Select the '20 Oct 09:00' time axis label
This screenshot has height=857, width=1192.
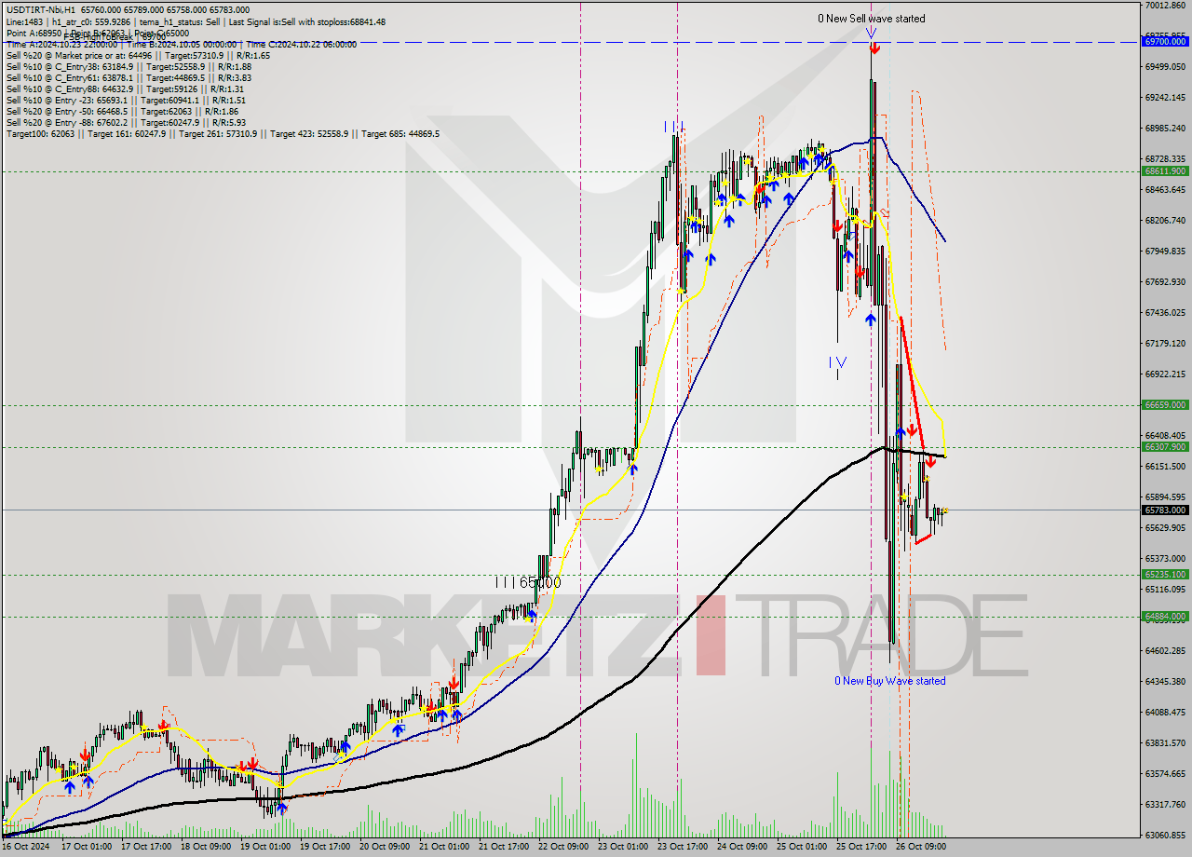384,847
